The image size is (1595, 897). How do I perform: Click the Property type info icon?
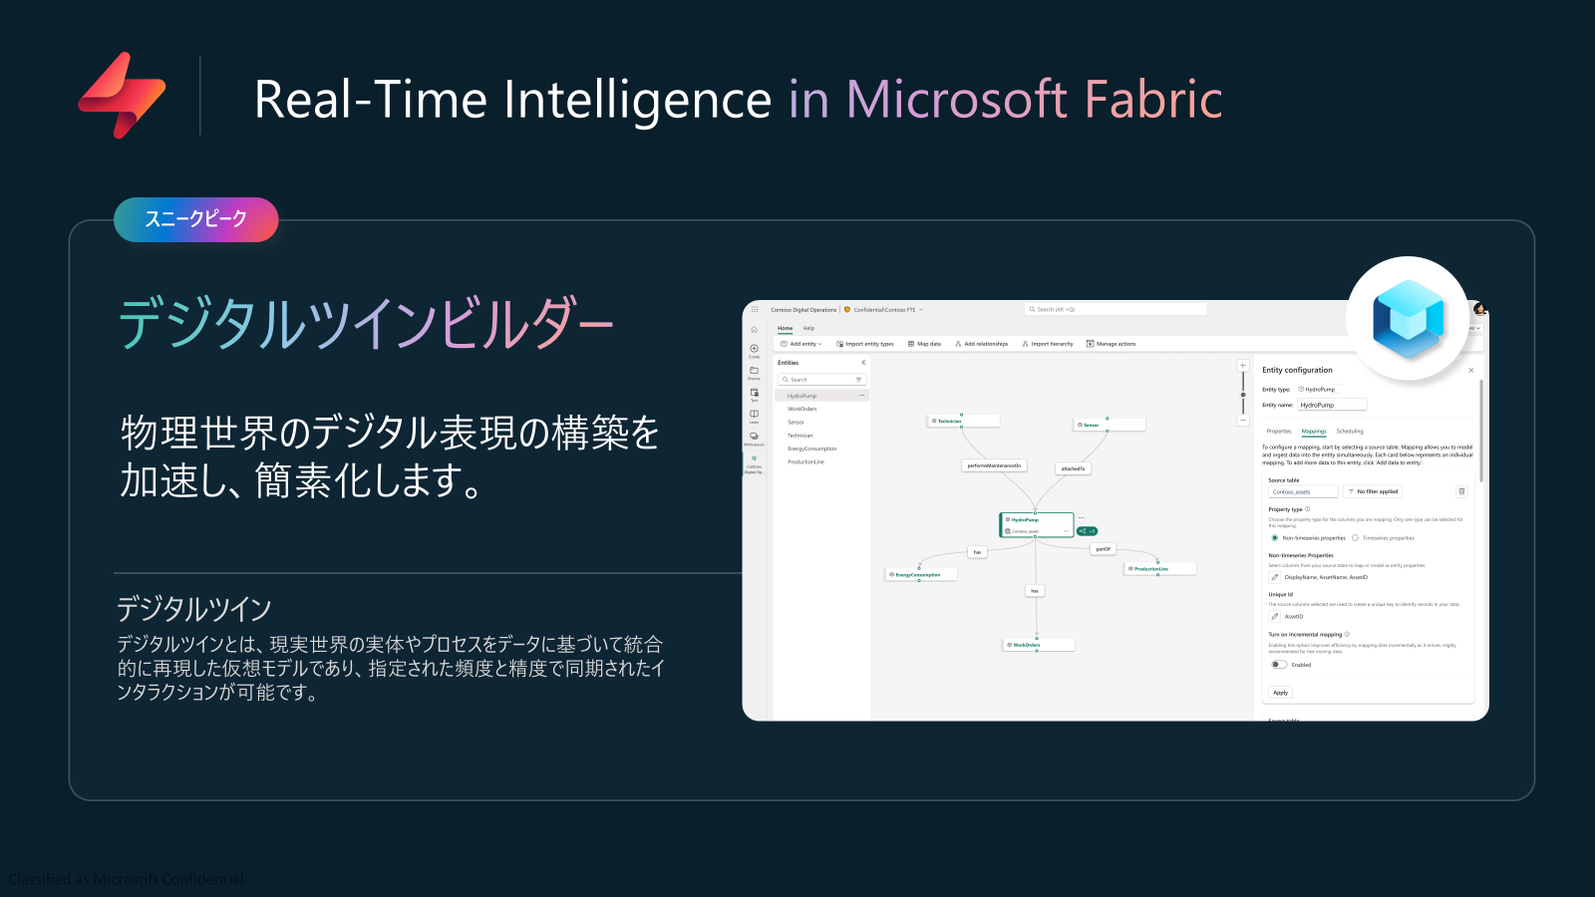1308,509
